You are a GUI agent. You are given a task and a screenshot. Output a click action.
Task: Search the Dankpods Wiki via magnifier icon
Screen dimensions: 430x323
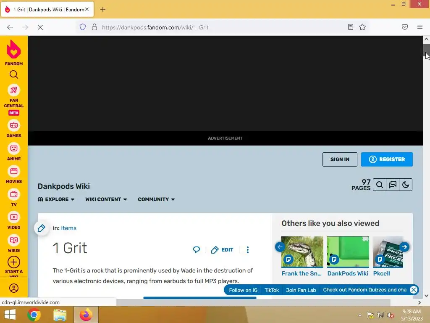click(x=380, y=185)
